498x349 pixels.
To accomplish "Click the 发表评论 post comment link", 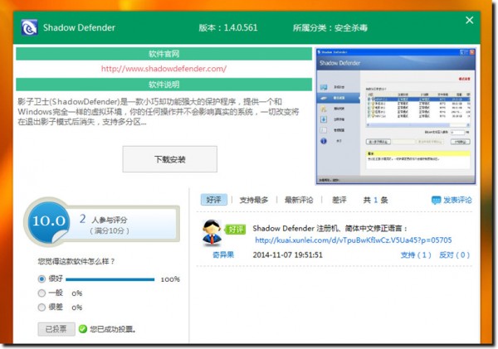I will click(x=457, y=200).
